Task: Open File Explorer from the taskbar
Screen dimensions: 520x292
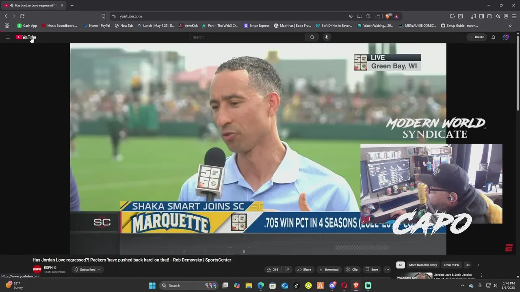Action: point(249,286)
